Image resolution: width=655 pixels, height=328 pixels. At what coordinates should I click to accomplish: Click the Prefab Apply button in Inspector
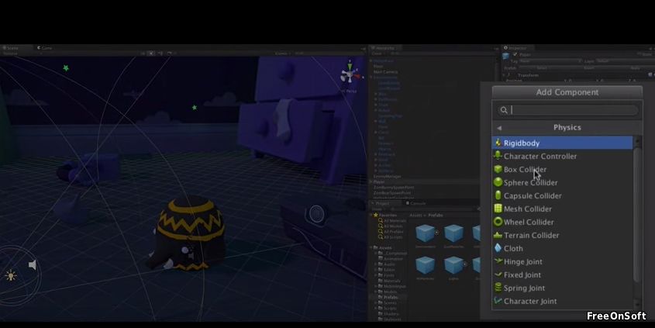(636, 67)
